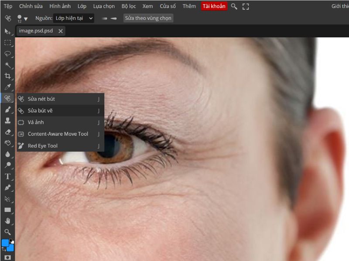Select the Type text tool
The height and width of the screenshot is (261, 349).
pos(7,177)
